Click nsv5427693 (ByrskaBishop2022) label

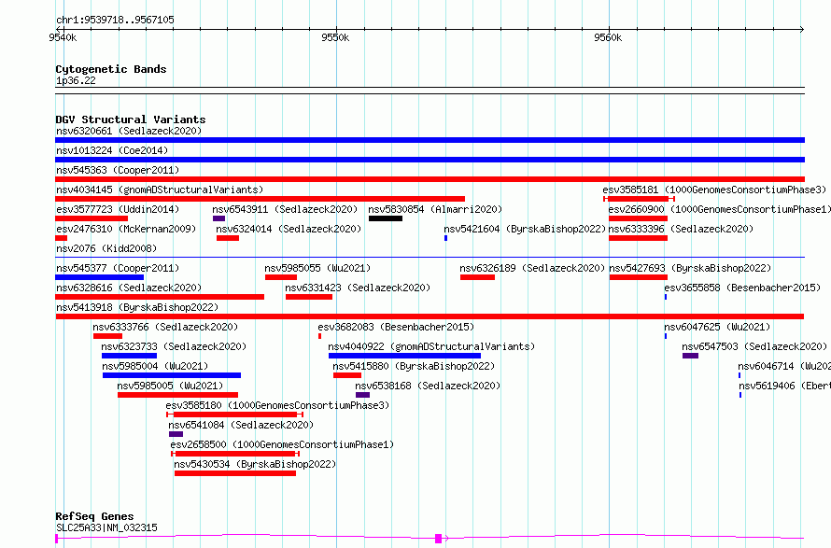pyautogui.click(x=690, y=268)
